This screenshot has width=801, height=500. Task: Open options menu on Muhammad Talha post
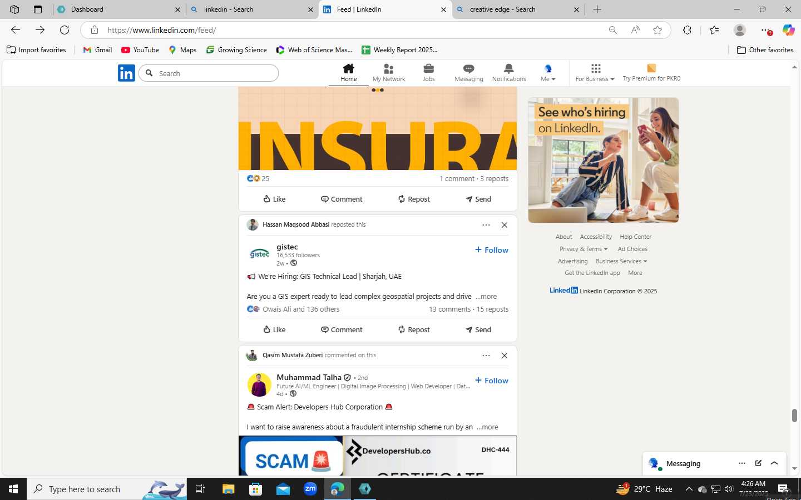pyautogui.click(x=486, y=356)
